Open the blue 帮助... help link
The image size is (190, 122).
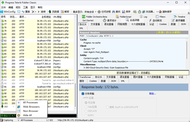point(152,94)
